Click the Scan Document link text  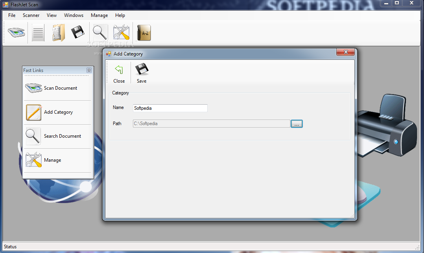pos(61,88)
